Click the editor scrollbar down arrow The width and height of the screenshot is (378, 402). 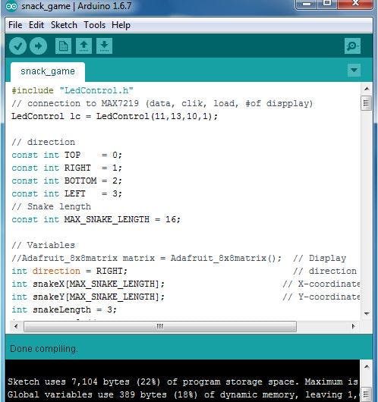tap(367, 313)
